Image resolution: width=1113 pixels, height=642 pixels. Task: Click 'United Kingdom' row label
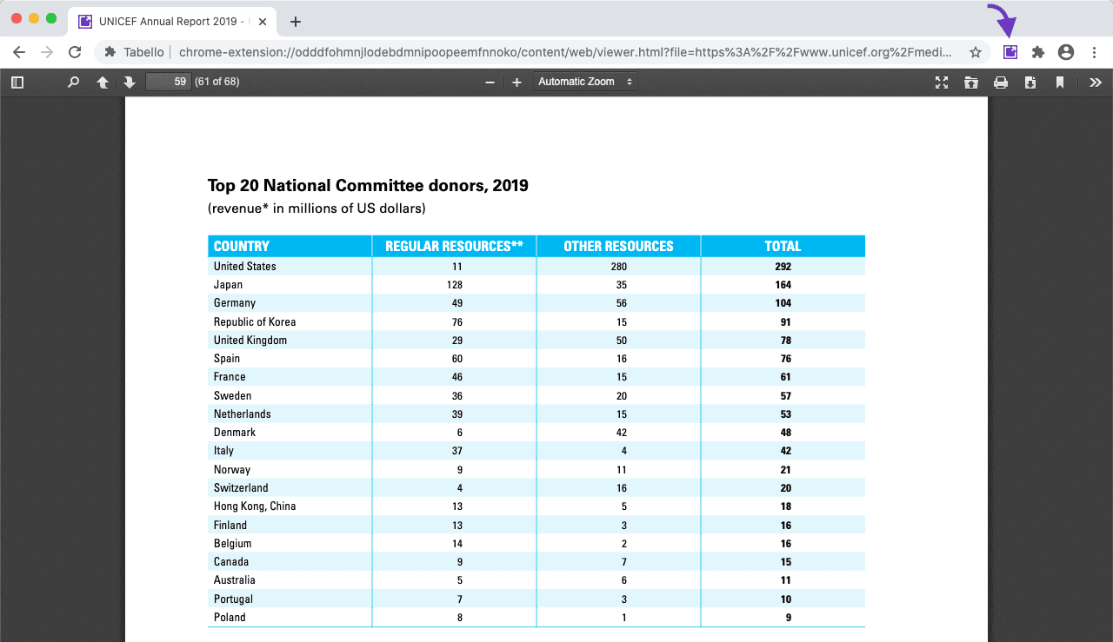click(250, 341)
